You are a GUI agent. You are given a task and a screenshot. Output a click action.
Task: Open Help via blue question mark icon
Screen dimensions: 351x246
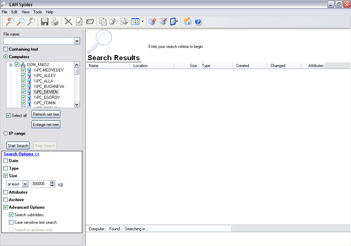click(x=198, y=22)
